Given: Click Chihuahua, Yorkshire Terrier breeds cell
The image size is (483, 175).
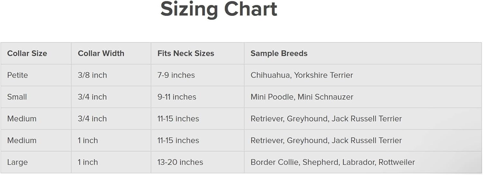Looking at the screenshot, I should coord(302,75).
